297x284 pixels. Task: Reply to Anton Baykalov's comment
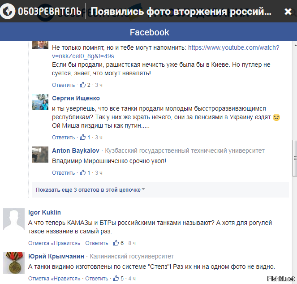pos(64,173)
